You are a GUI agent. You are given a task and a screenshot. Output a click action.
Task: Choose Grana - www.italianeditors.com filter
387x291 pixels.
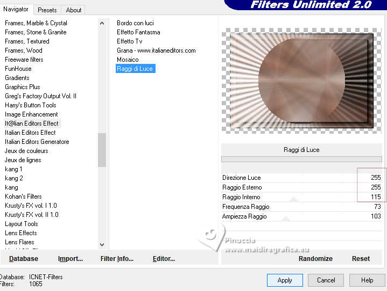click(x=156, y=50)
